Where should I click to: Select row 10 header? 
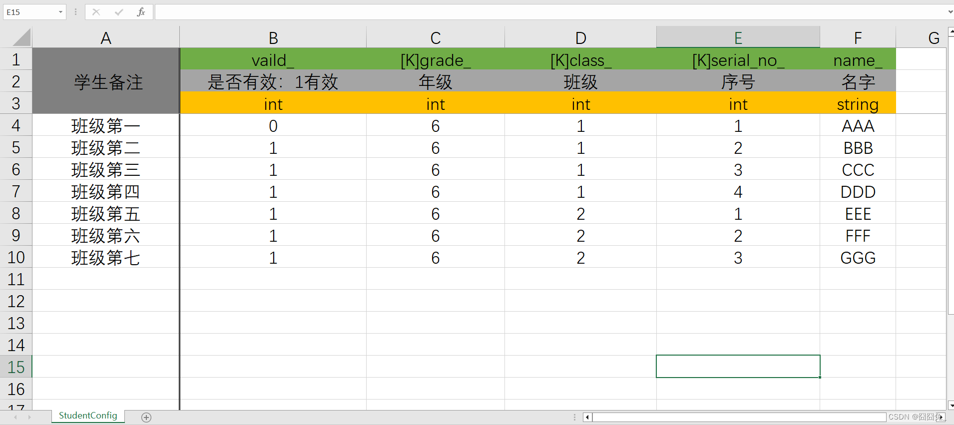(16, 257)
